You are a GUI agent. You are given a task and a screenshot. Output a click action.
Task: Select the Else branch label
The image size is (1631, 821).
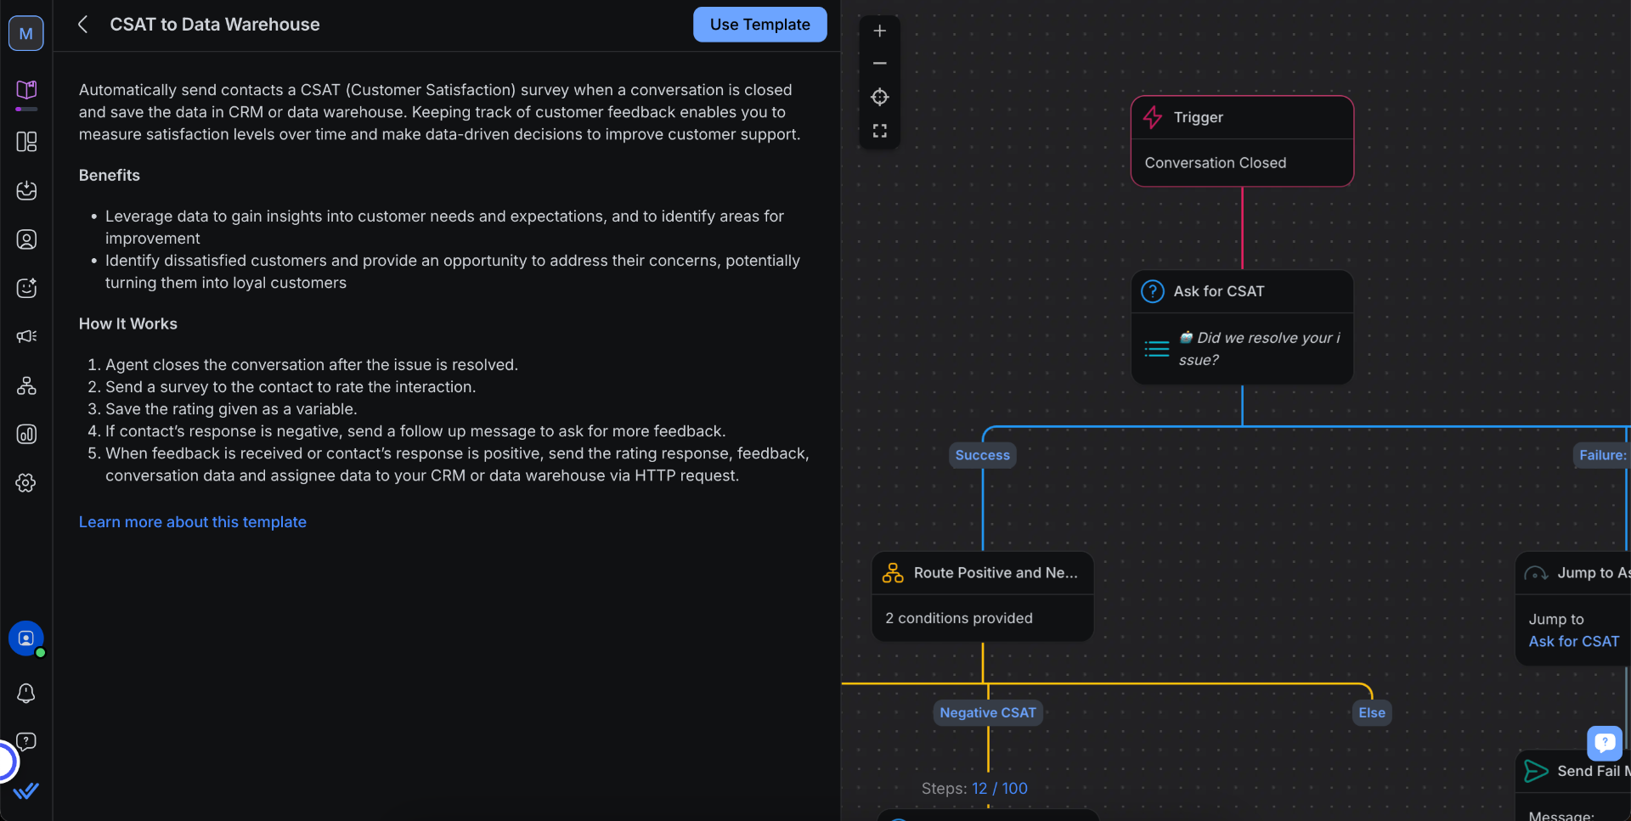click(x=1372, y=713)
